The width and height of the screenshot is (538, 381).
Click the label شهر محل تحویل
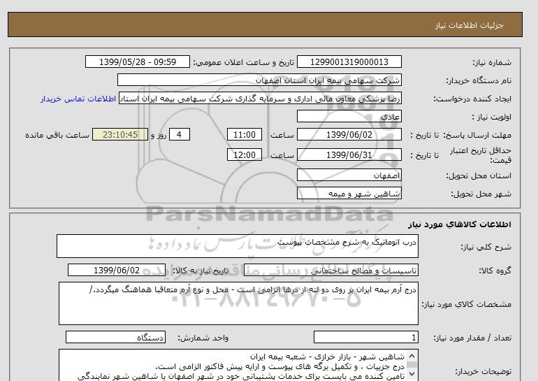pos(481,194)
